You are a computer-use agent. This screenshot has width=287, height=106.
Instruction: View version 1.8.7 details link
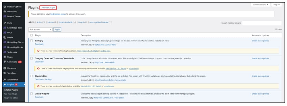point(116,68)
